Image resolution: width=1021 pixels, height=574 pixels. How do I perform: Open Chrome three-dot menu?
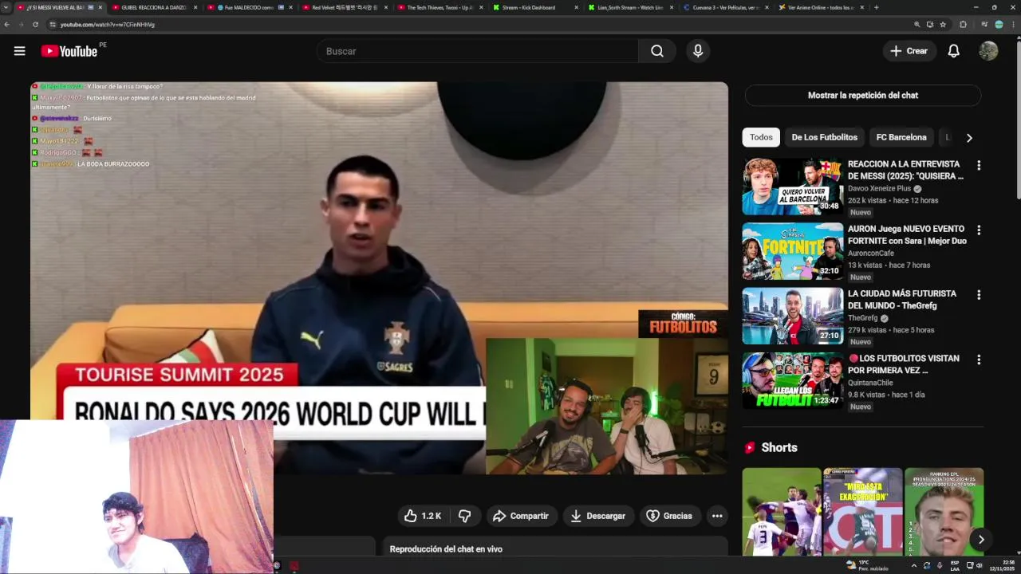click(1013, 25)
